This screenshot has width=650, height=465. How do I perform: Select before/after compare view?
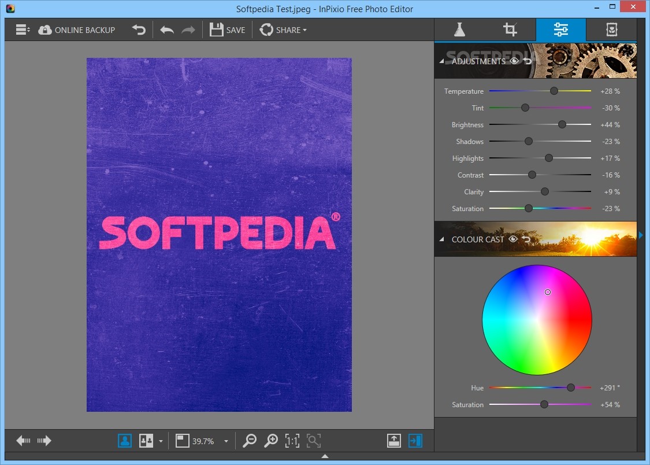coord(146,441)
